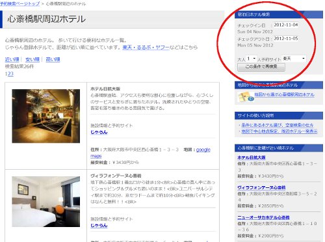
Task: Click the map icon beside 地図から選ぶ link
Action: pos(245,97)
